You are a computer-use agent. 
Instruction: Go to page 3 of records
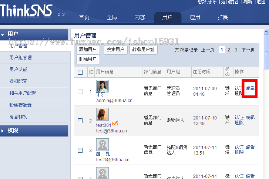(236, 50)
